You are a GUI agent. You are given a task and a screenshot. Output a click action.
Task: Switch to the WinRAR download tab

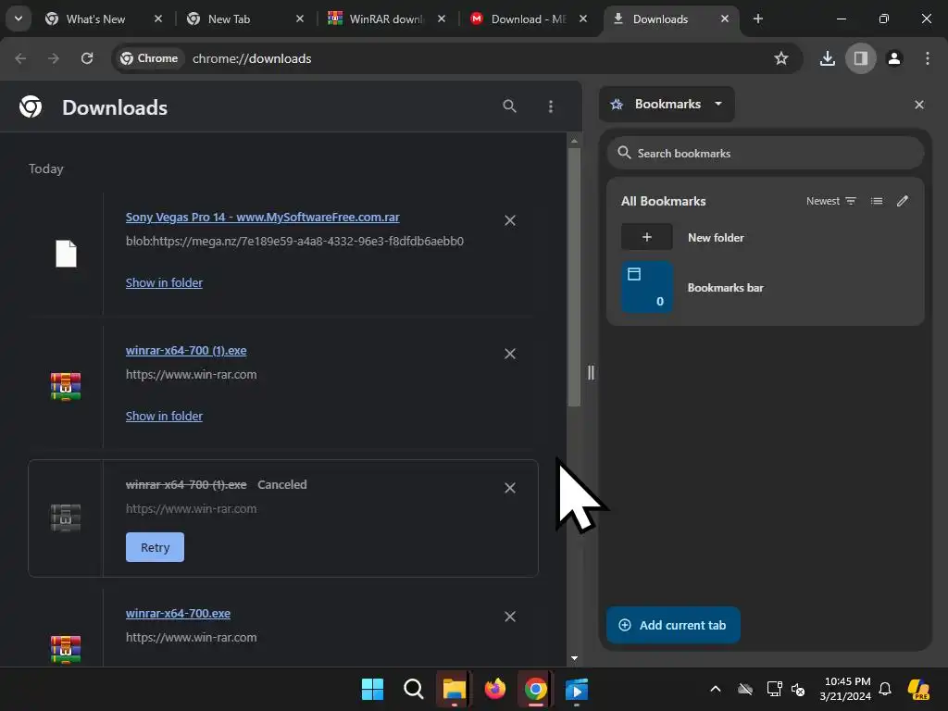tap(386, 19)
